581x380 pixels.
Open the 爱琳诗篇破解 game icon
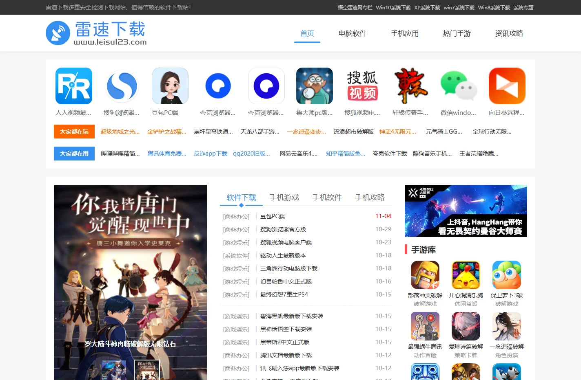[x=466, y=326]
